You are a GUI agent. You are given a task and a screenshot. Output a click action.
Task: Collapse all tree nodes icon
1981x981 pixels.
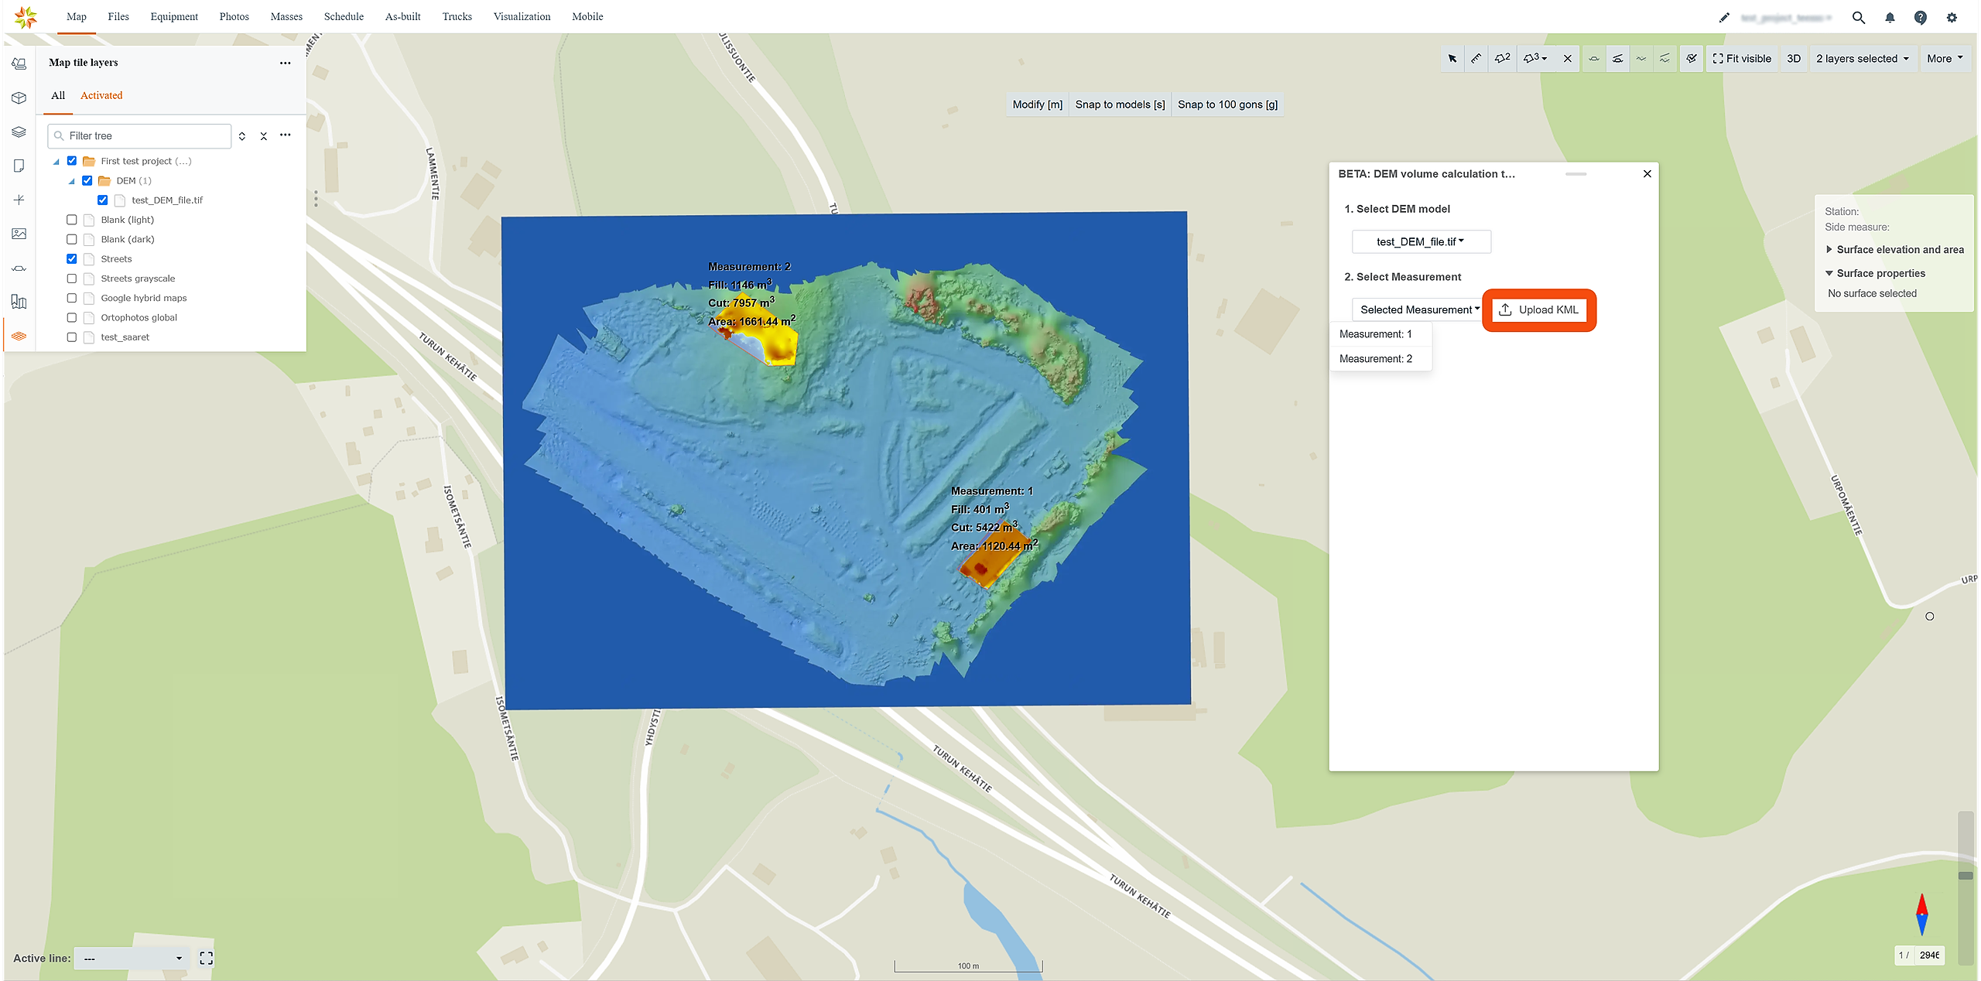(264, 136)
